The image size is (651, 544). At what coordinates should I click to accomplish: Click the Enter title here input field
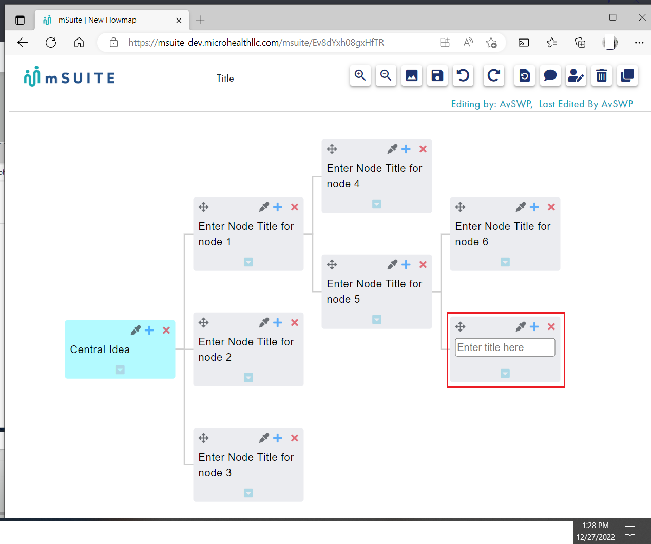pos(505,347)
